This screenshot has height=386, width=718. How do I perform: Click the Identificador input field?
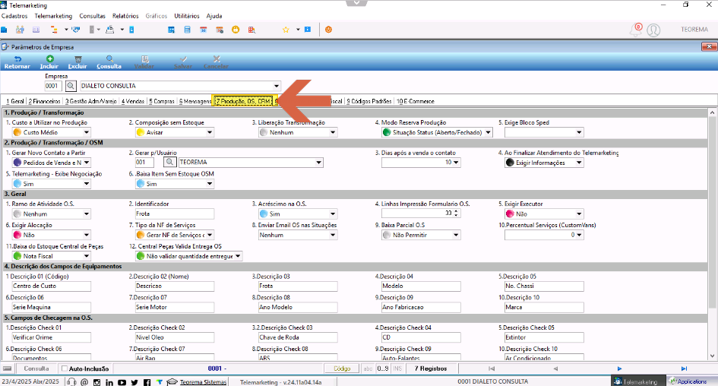click(175, 214)
